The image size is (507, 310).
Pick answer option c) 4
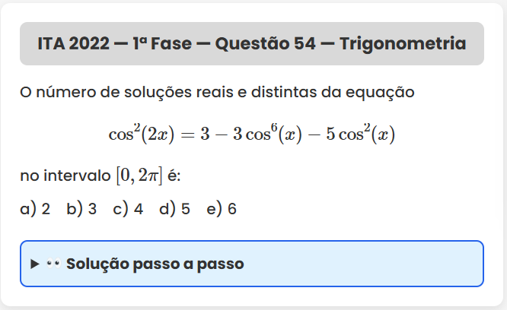pyautogui.click(x=128, y=209)
